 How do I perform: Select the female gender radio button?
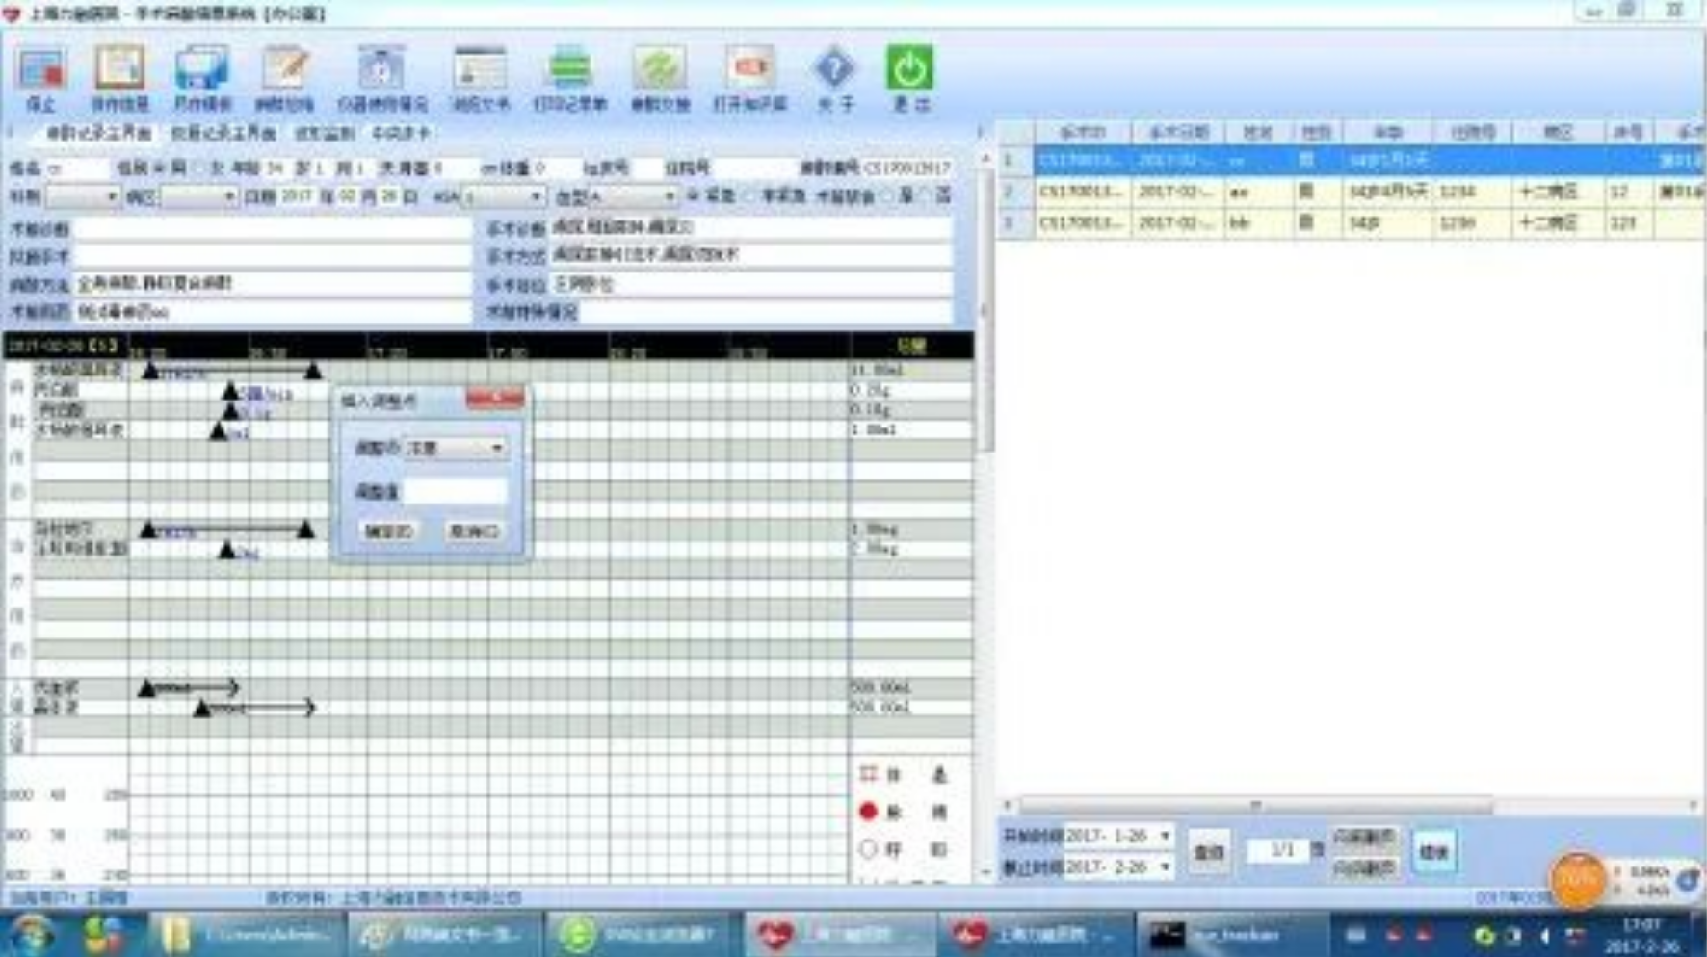coord(200,168)
